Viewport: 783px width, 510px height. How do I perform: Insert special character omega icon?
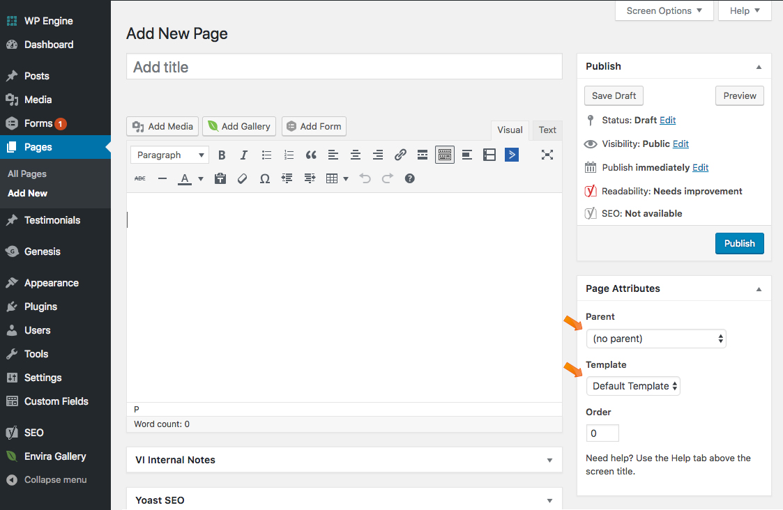point(265,178)
